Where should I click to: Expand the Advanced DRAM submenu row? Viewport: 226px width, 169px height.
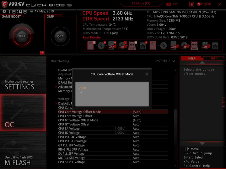pos(64,87)
